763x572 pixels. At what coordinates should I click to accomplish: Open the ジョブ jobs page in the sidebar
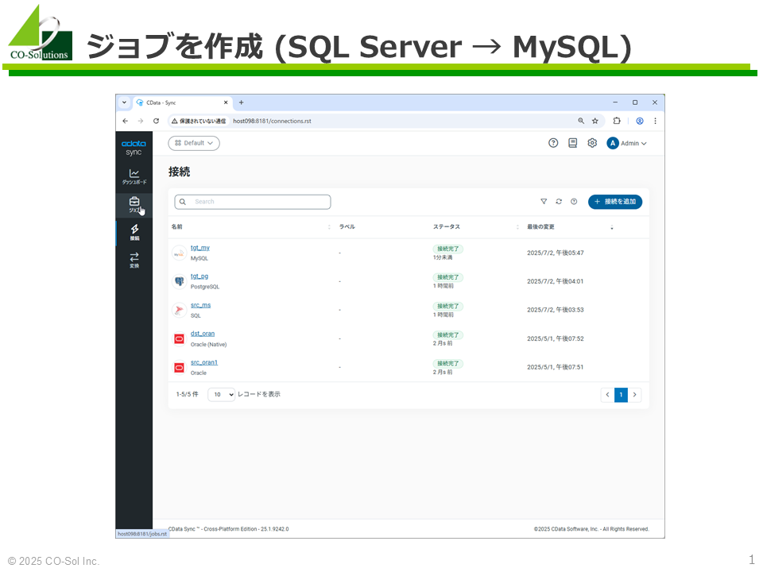[x=134, y=205]
